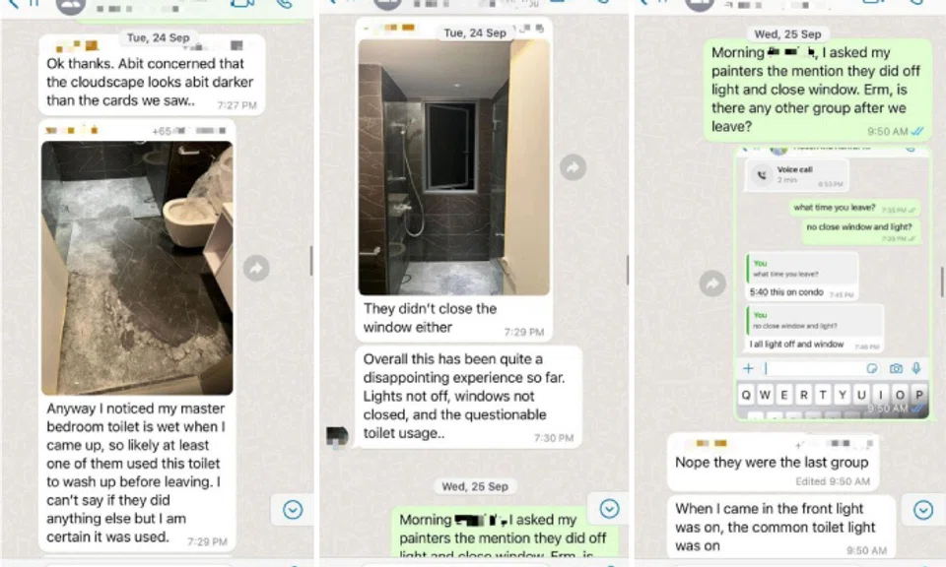Tap blurred sender avatar beside disappointing experience message

click(x=337, y=436)
